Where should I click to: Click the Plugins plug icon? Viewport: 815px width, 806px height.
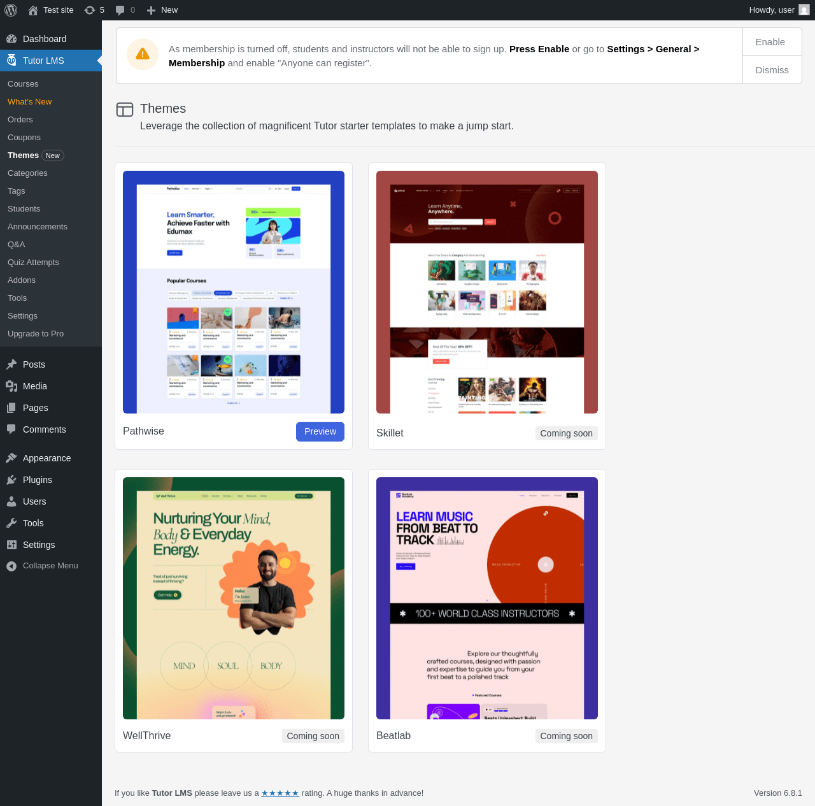tap(11, 480)
